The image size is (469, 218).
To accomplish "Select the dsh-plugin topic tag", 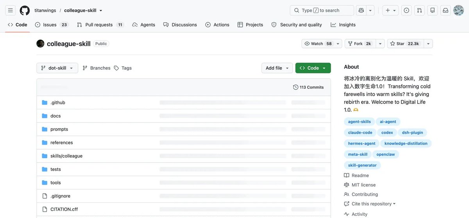I will pyautogui.click(x=413, y=132).
